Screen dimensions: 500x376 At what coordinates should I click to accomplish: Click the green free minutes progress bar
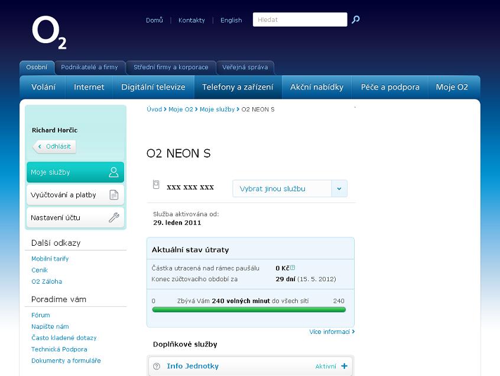[x=249, y=310]
